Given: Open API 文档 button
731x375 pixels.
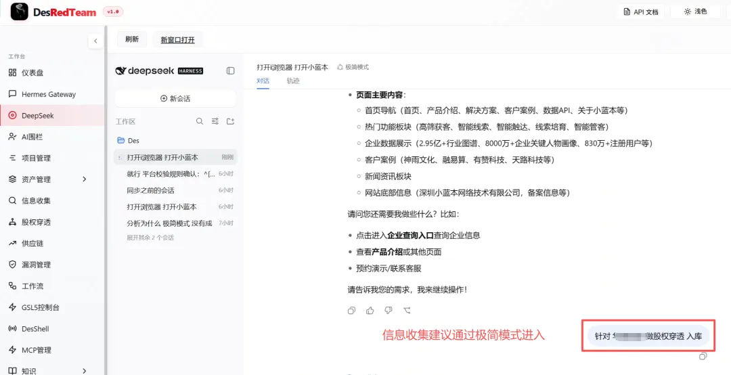Looking at the screenshot, I should [x=641, y=12].
